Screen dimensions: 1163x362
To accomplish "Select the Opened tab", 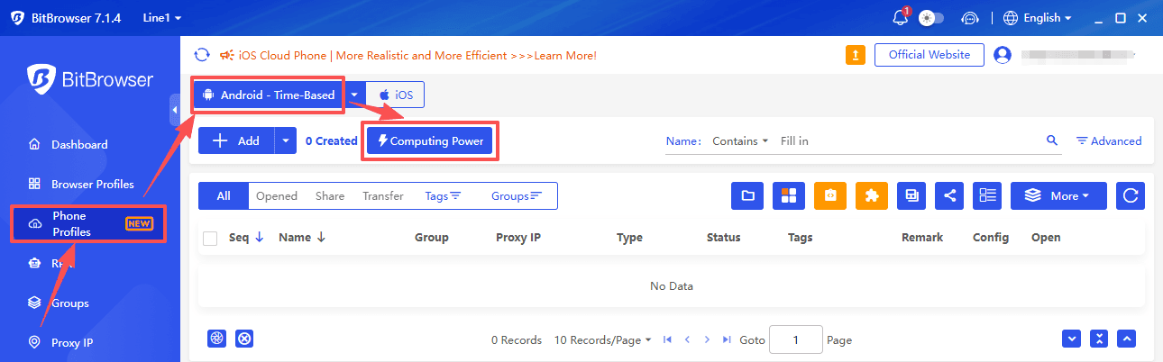I will pyautogui.click(x=277, y=195).
